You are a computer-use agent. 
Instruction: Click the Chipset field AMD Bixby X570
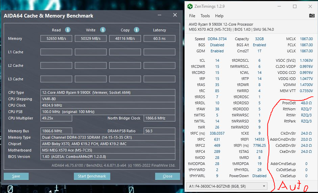coord(108,144)
